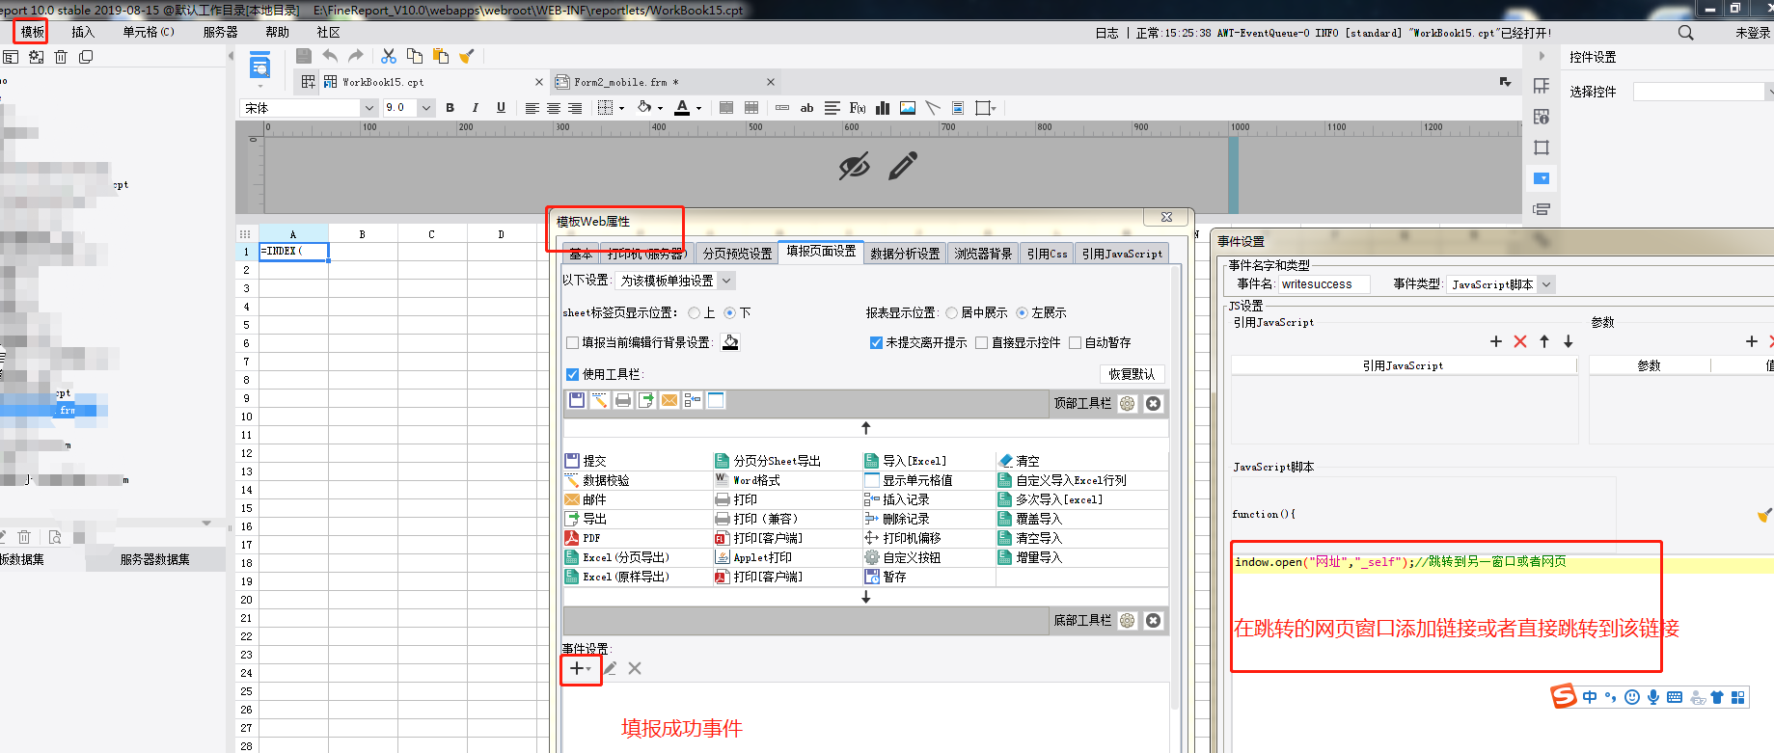Viewport: 1774px width, 753px height.
Task: Click the red delete X under 引用JavaScript
Action: click(x=1520, y=341)
